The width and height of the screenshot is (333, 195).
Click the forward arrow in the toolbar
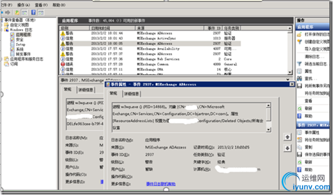[7, 12]
